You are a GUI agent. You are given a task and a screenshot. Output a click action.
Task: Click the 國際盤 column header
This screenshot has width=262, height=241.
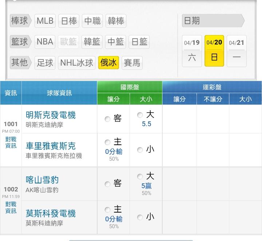click(x=130, y=87)
